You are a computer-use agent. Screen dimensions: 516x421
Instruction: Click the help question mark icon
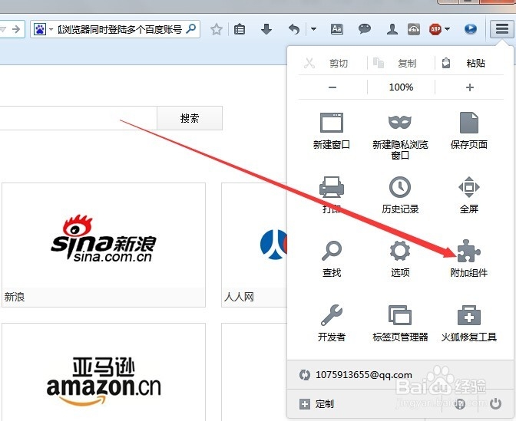[460, 403]
